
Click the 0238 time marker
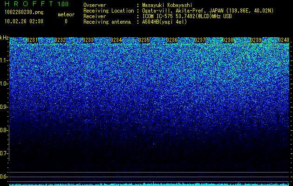228,40
